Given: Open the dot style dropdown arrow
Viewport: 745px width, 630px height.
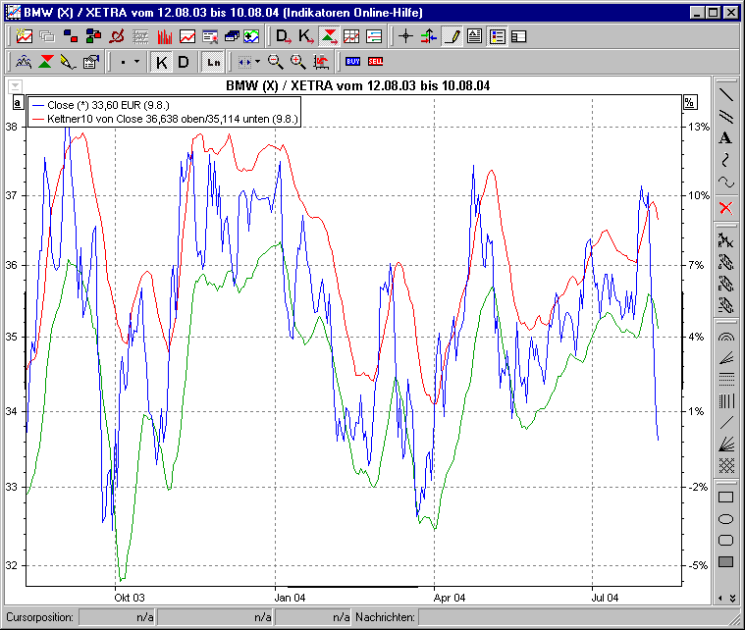Looking at the screenshot, I should click(135, 62).
